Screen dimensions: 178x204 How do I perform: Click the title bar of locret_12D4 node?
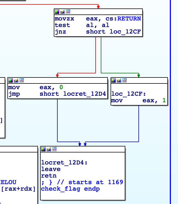(x=83, y=149)
